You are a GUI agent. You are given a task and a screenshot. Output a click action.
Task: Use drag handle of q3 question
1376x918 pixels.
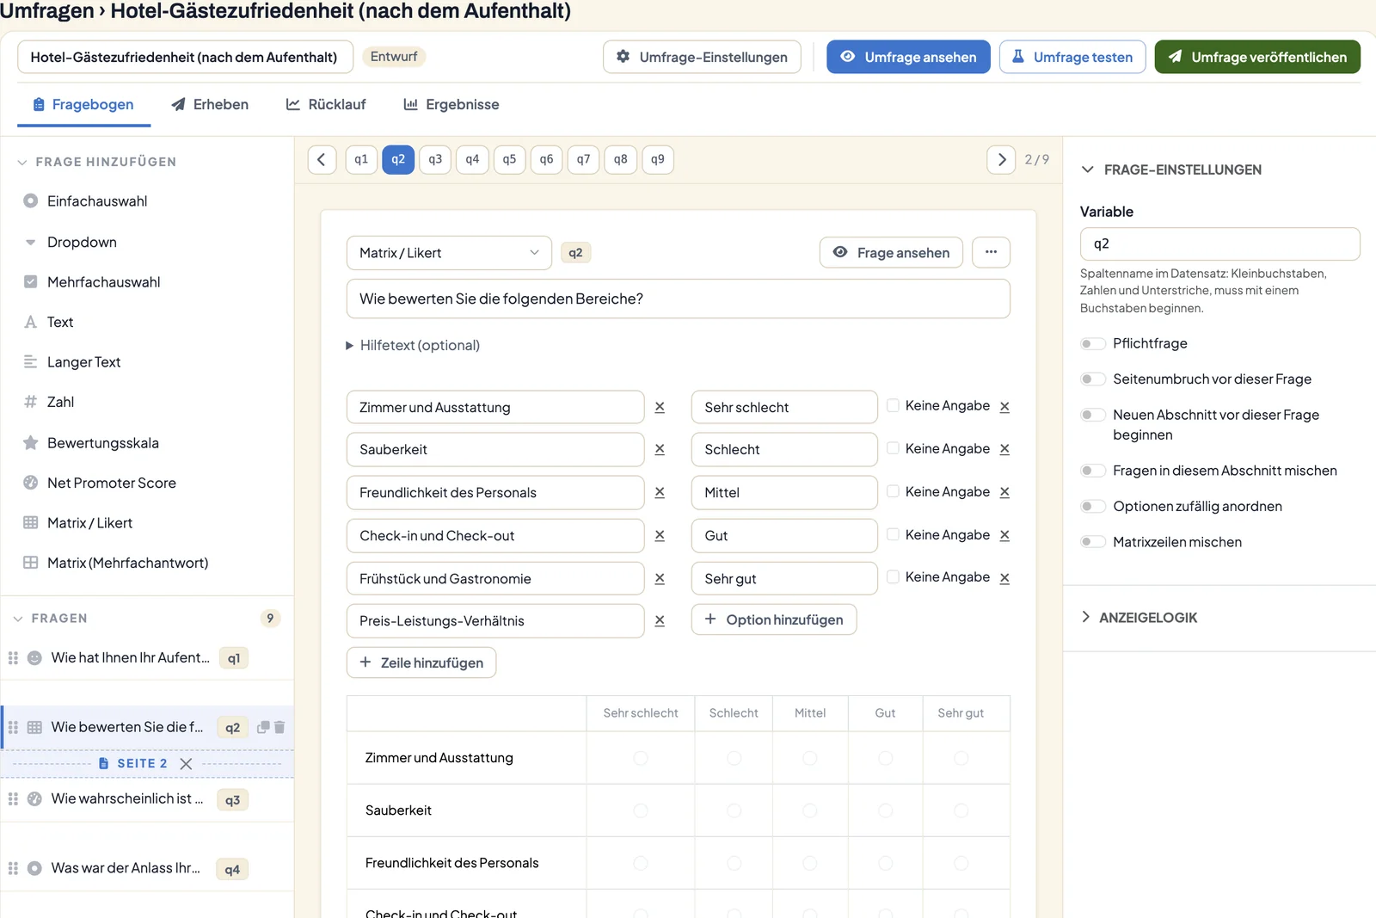click(x=13, y=799)
